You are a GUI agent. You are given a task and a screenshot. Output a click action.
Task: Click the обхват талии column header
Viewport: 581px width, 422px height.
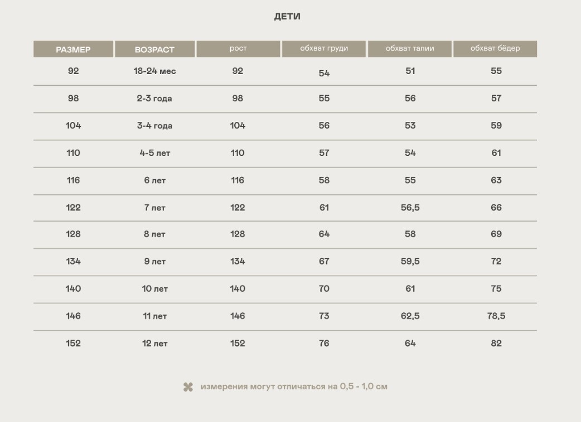pyautogui.click(x=410, y=49)
